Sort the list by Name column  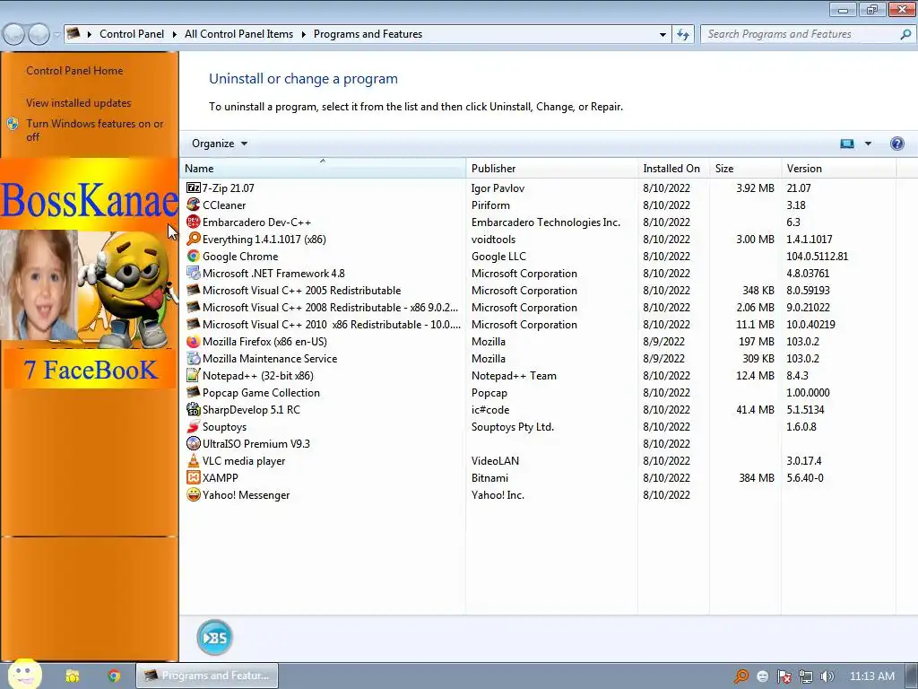click(323, 168)
